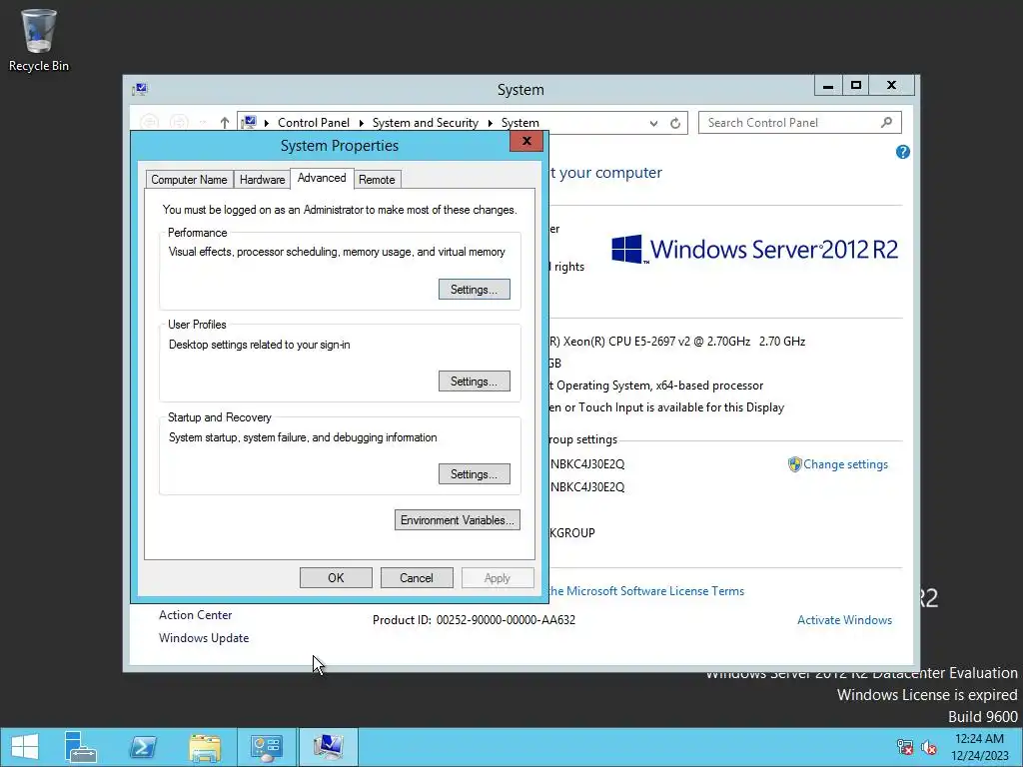Screen dimensions: 1023x767
Task: Confirm with the OK button
Action: (336, 578)
